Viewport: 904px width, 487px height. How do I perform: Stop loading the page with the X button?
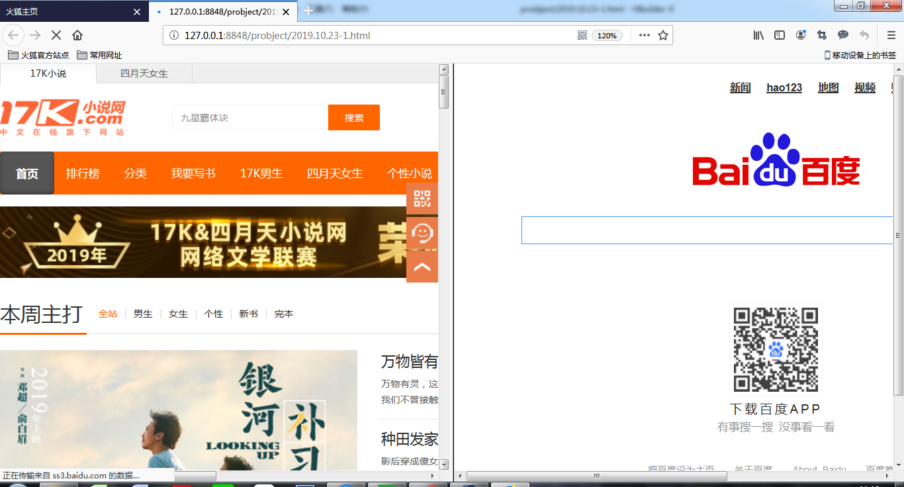56,35
